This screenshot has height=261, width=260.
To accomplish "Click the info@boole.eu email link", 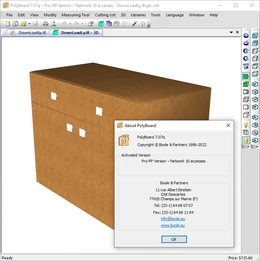I will pos(173,219).
